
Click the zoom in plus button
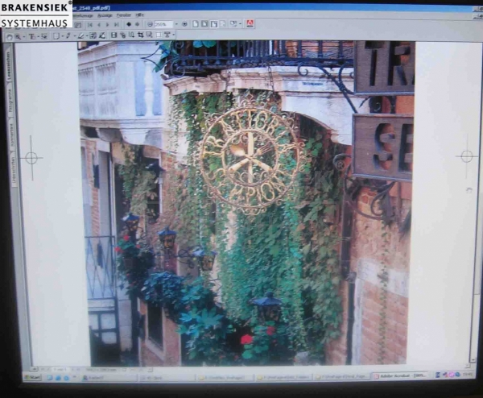point(184,24)
